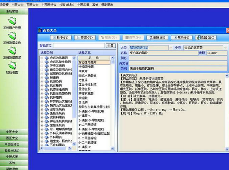Click the 名称 column header
The height and width of the screenshot is (170, 229).
[x=94, y=58]
